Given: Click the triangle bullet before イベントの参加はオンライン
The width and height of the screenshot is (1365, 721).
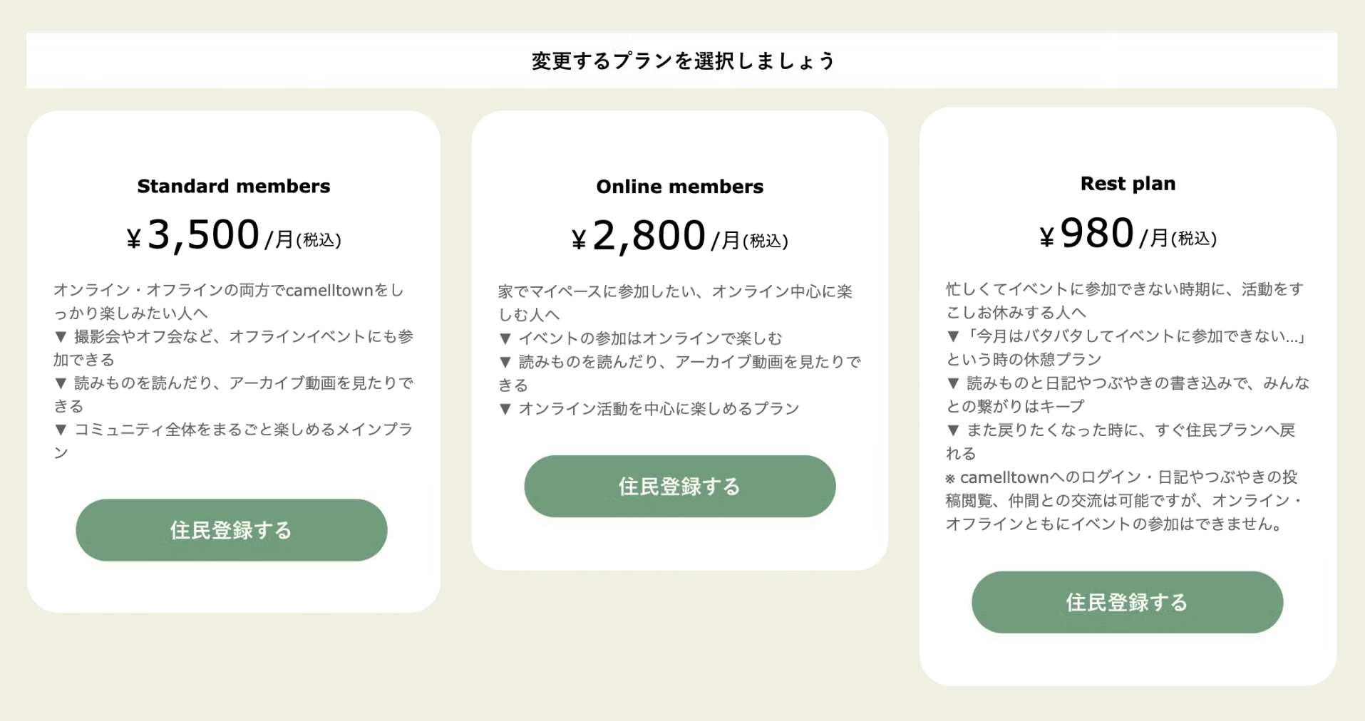Looking at the screenshot, I should (505, 338).
